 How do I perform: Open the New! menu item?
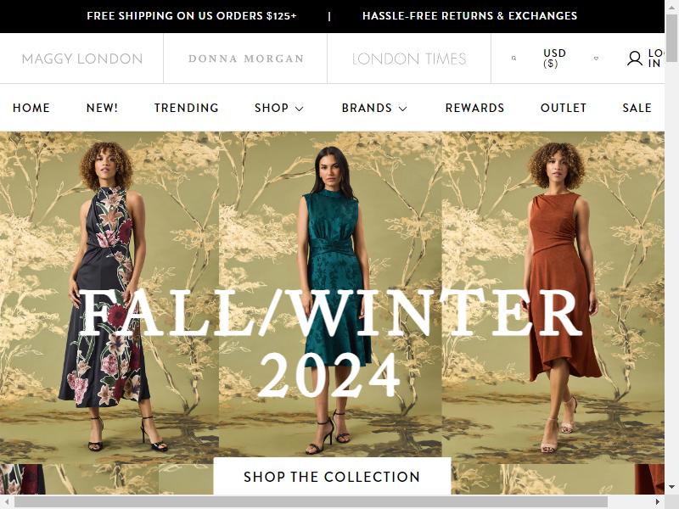(102, 108)
